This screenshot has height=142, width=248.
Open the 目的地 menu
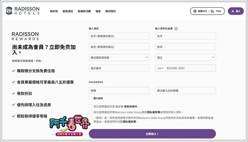point(54,11)
